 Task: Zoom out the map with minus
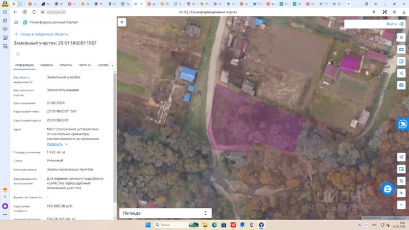coord(401,205)
